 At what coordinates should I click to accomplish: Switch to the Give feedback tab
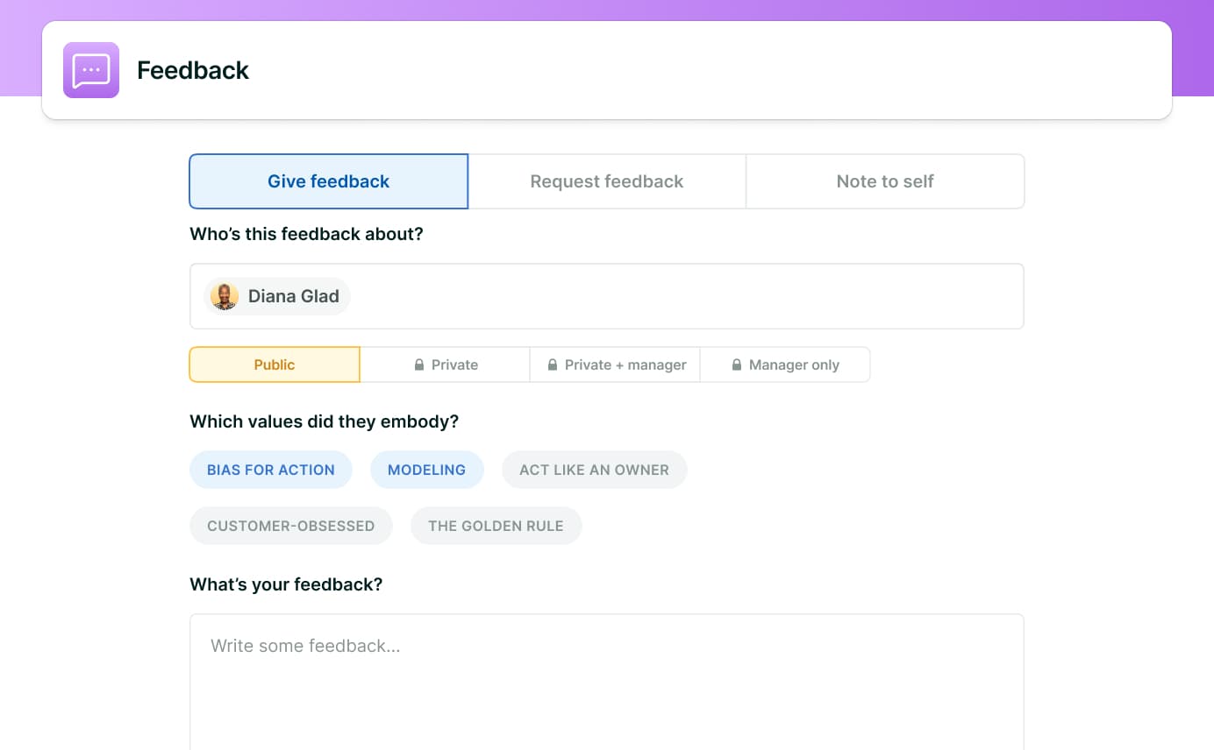pos(328,181)
